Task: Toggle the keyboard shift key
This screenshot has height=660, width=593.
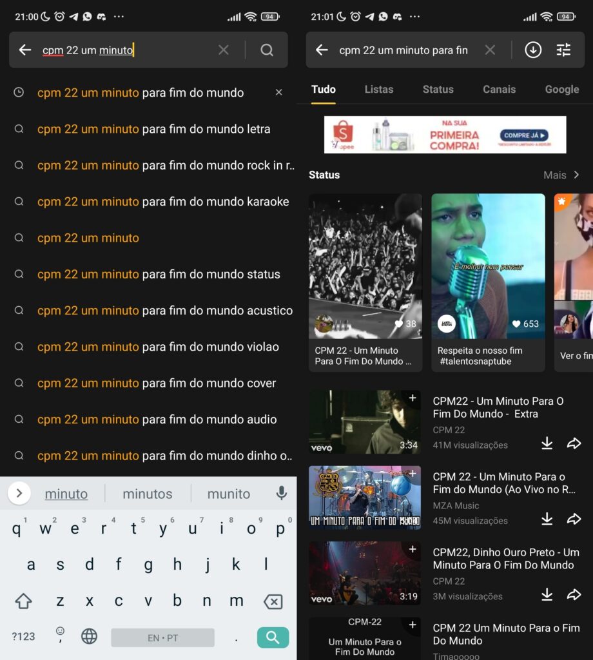Action: 23,601
